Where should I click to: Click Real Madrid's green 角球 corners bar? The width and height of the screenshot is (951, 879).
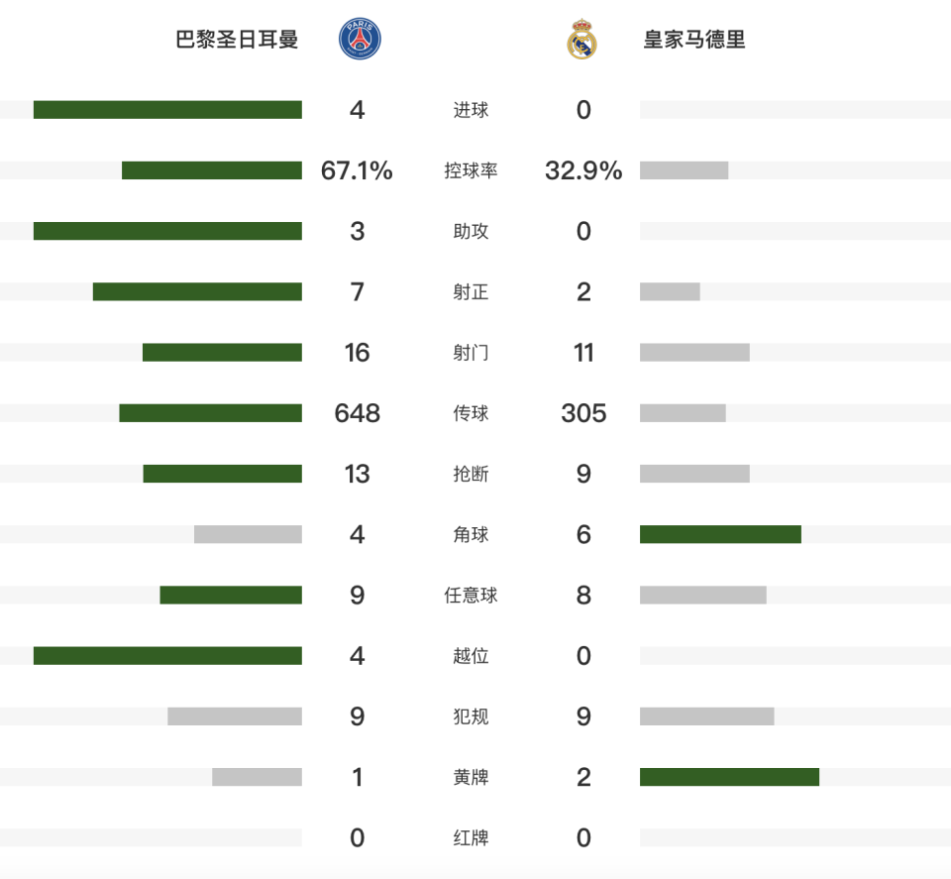tap(720, 534)
